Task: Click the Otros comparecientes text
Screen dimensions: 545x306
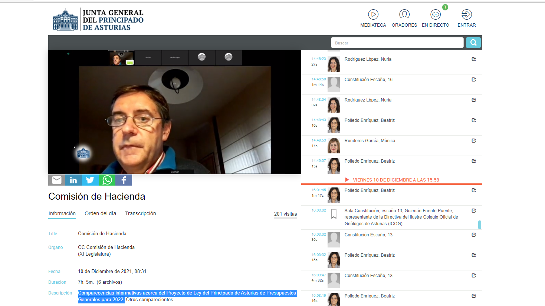Action: [x=150, y=300]
